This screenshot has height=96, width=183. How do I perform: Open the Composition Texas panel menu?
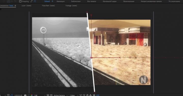[x=15, y=6]
